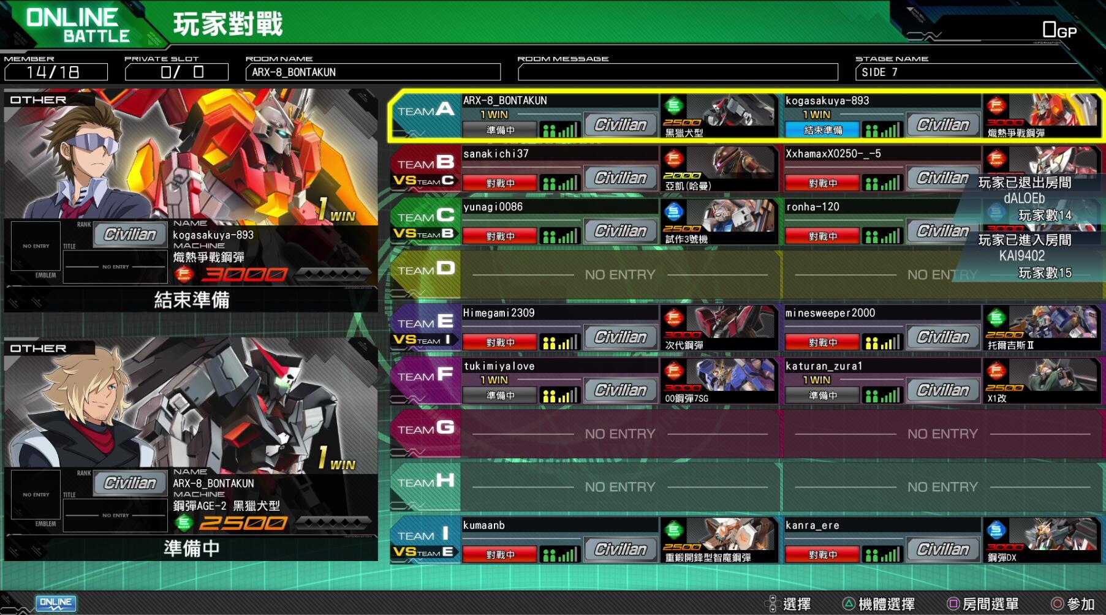Screen dimensions: 1106x615
Task: Click connection signal bars for ARX-8_BONTAKUN in Team A
Action: [559, 130]
